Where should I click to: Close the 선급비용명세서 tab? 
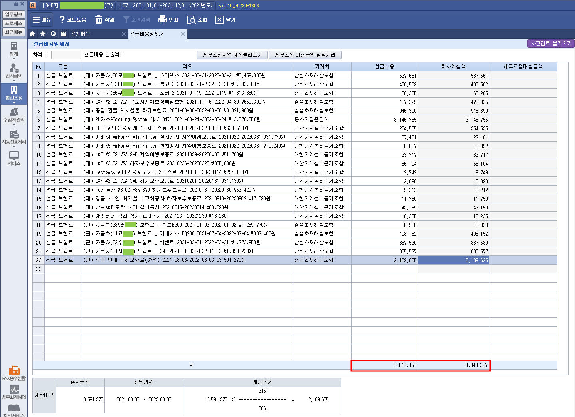click(183, 34)
